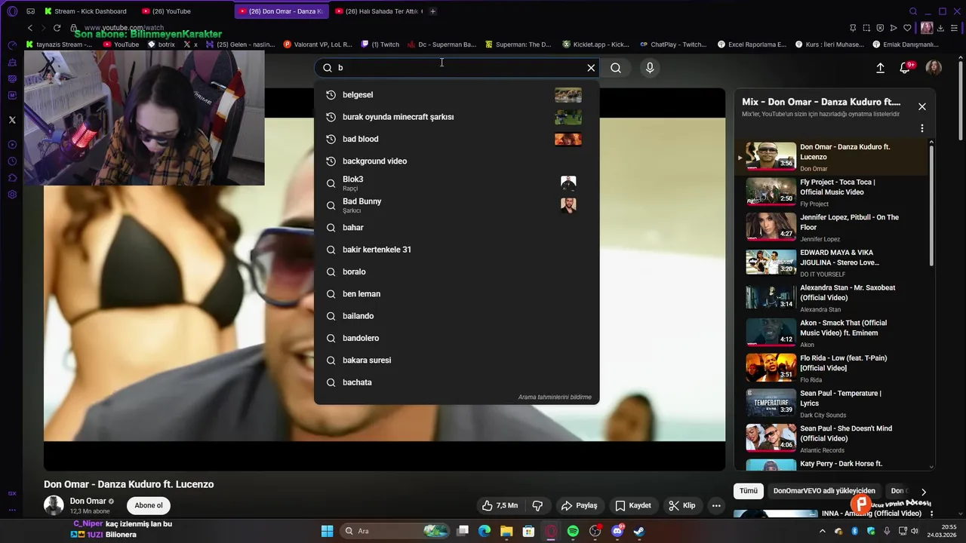
Task: Close the Mix playlist panel
Action: pyautogui.click(x=921, y=106)
